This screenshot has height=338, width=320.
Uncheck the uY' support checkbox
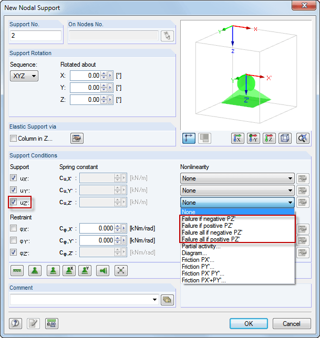(x=13, y=190)
